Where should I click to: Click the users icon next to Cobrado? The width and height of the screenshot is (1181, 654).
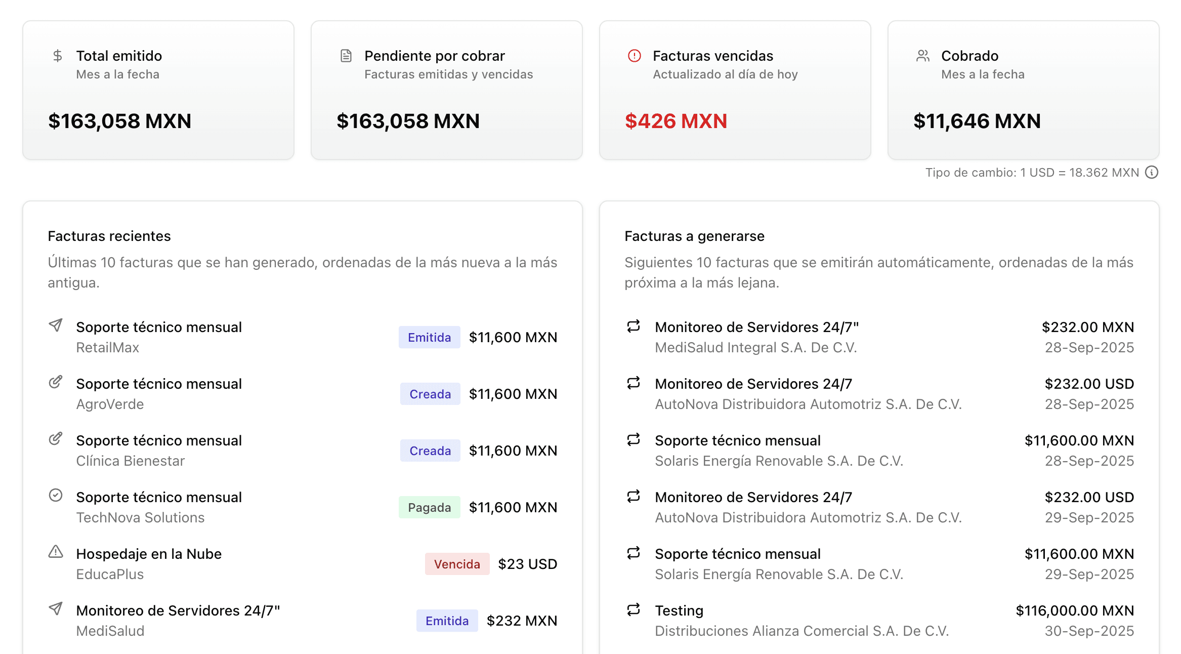click(923, 56)
